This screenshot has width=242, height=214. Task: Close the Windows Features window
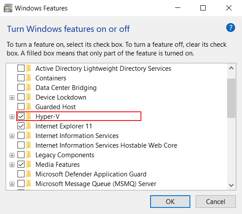(229, 8)
